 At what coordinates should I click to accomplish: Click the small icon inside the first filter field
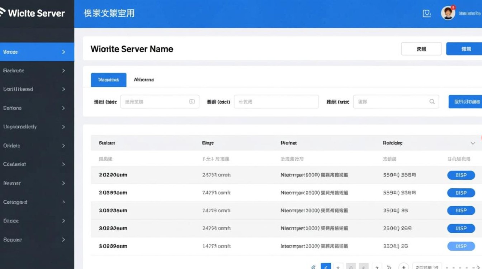coord(192,102)
